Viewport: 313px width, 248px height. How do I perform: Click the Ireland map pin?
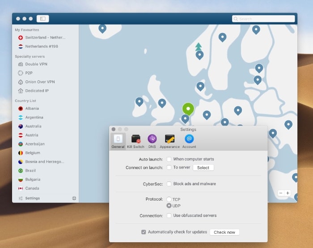coord(140,102)
